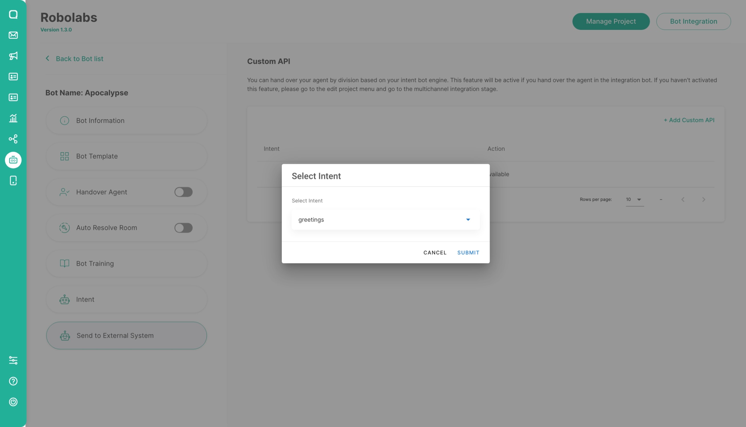Image resolution: width=746 pixels, height=427 pixels.
Task: Enable the Auto Resolve Room switch
Action: [x=183, y=228]
